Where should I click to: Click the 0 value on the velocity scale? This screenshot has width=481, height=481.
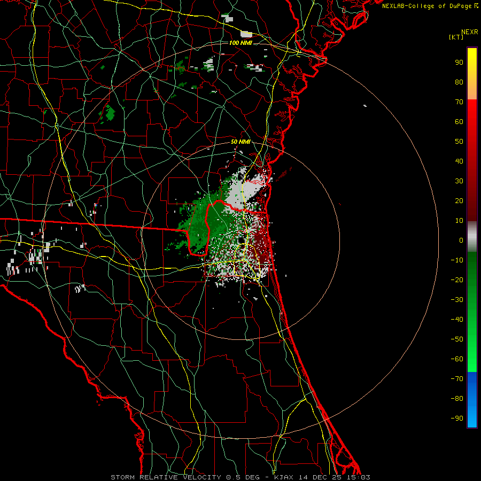coord(461,241)
